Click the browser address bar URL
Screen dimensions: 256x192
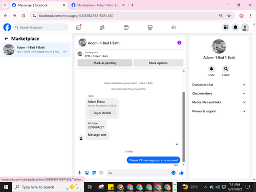(x=76, y=16)
